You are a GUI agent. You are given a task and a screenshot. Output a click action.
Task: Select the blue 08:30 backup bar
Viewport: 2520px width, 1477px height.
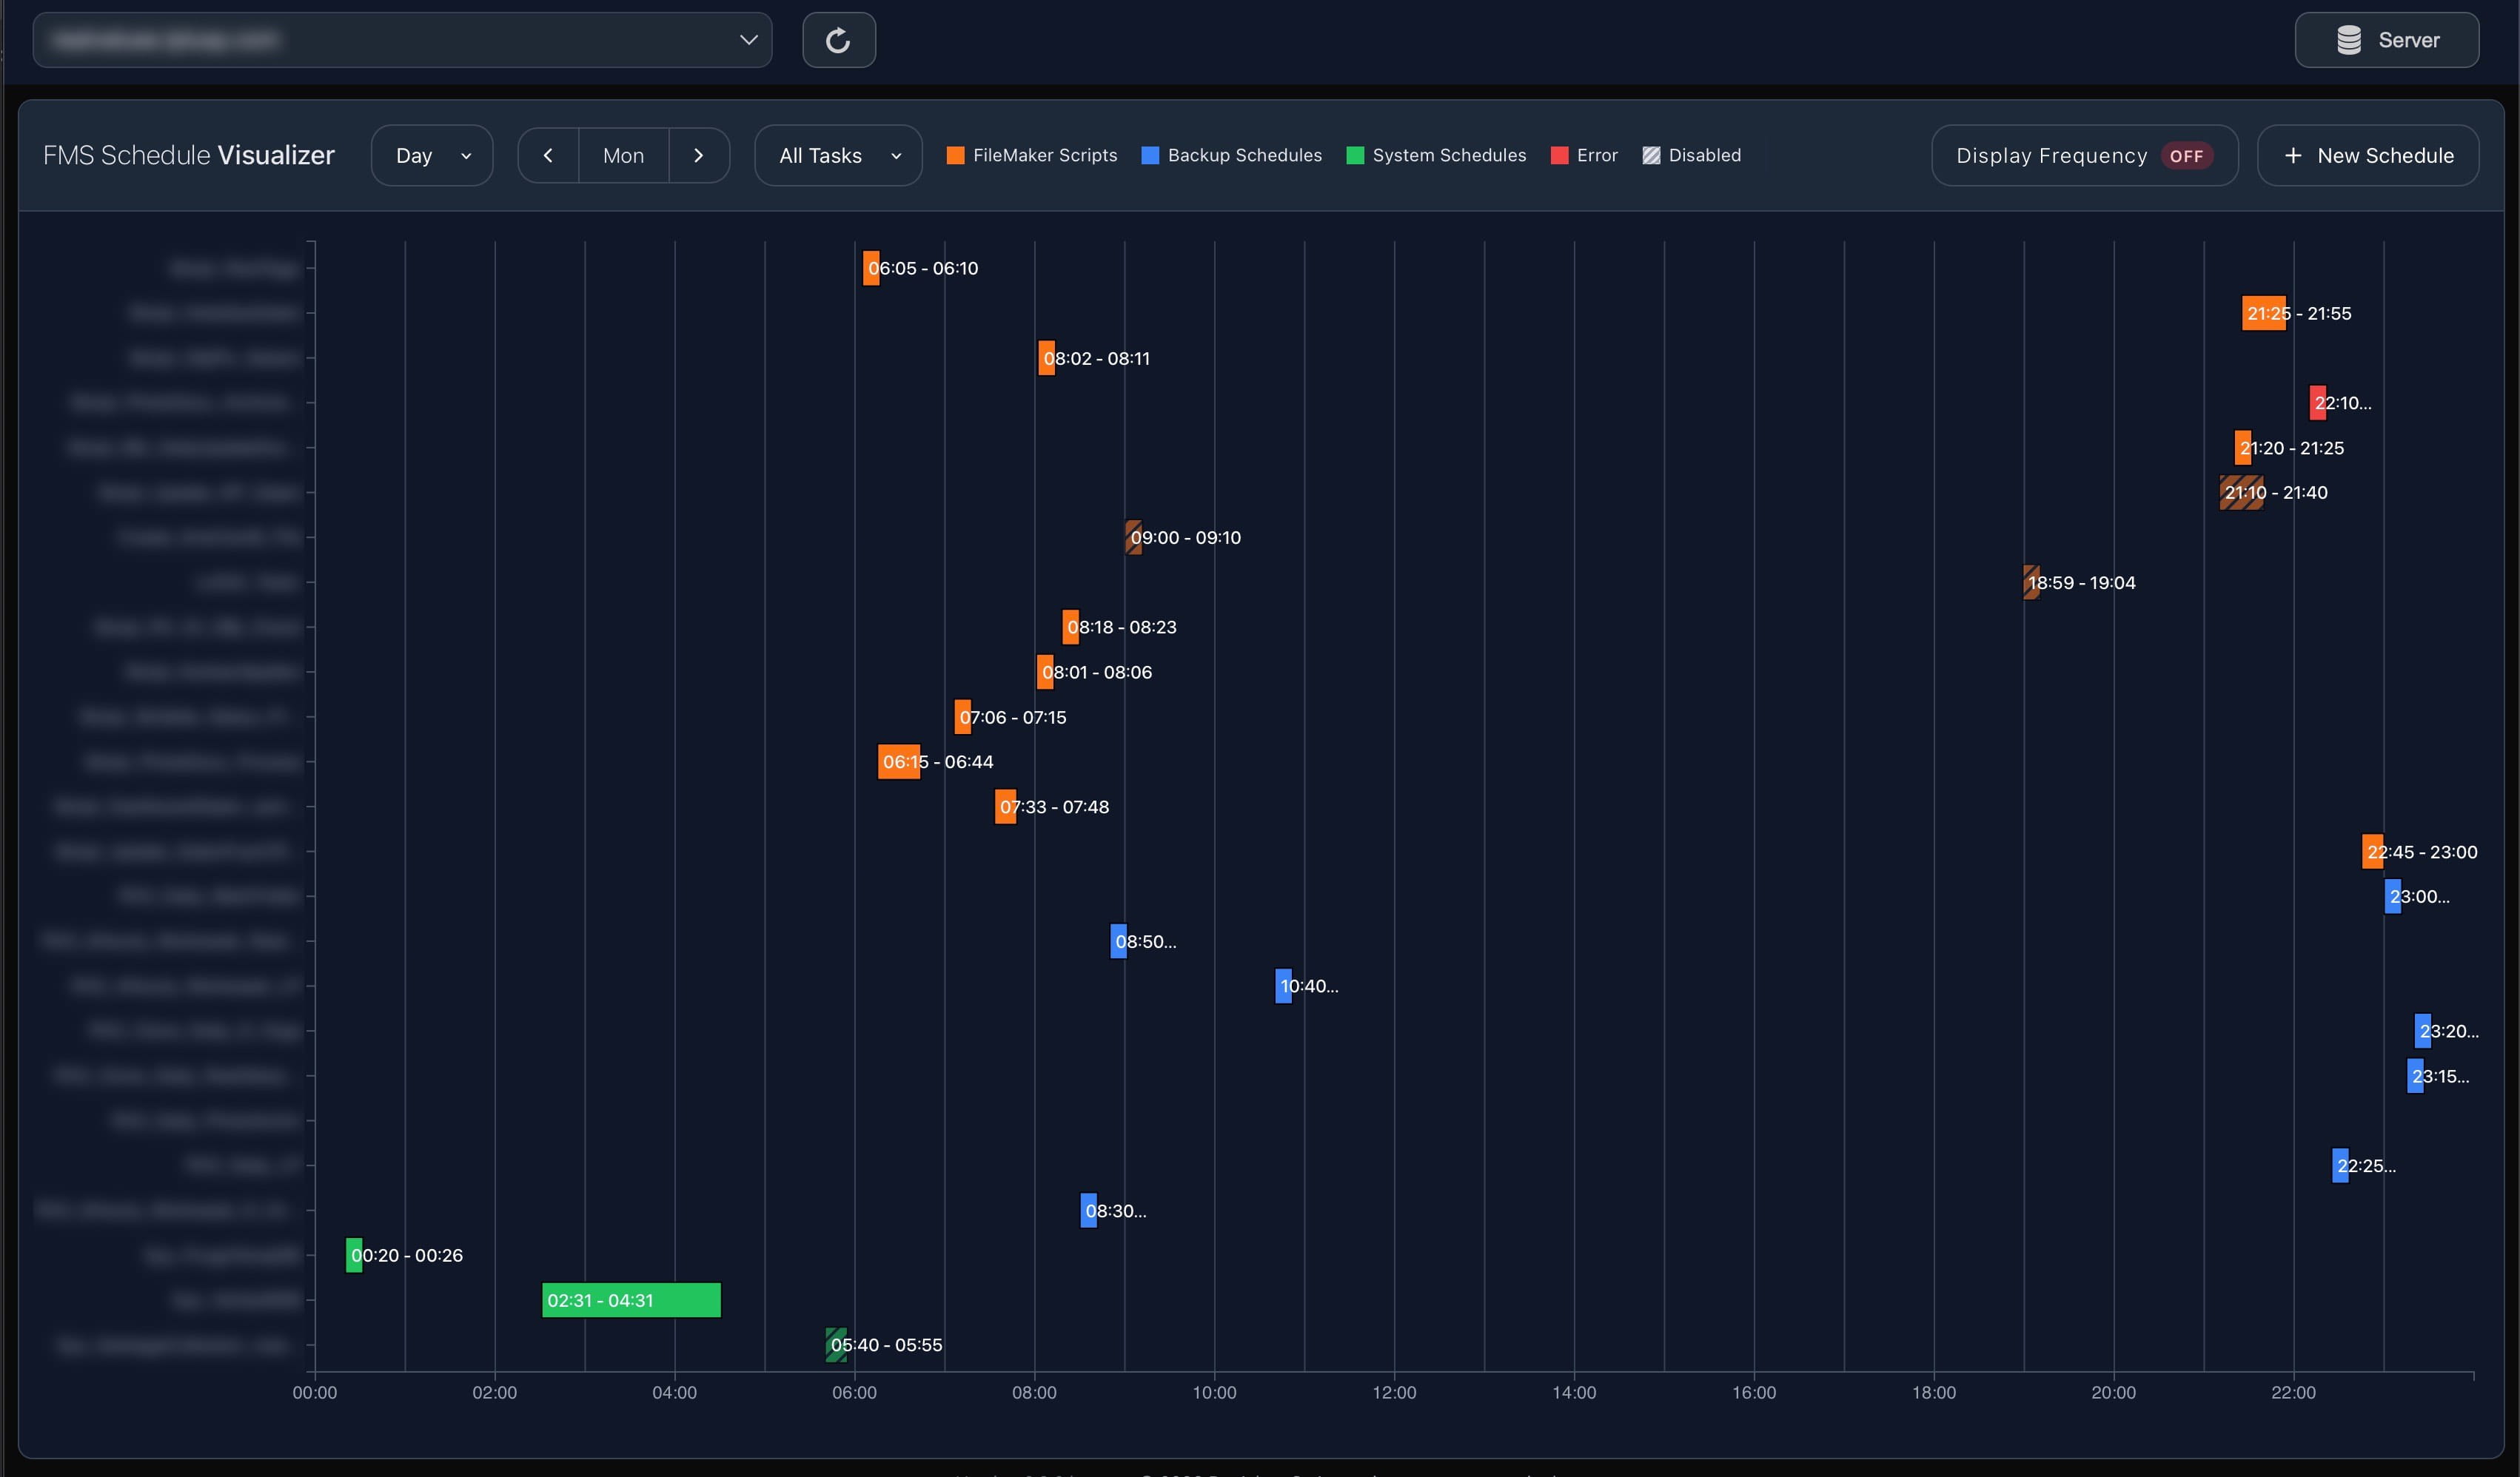point(1088,1210)
